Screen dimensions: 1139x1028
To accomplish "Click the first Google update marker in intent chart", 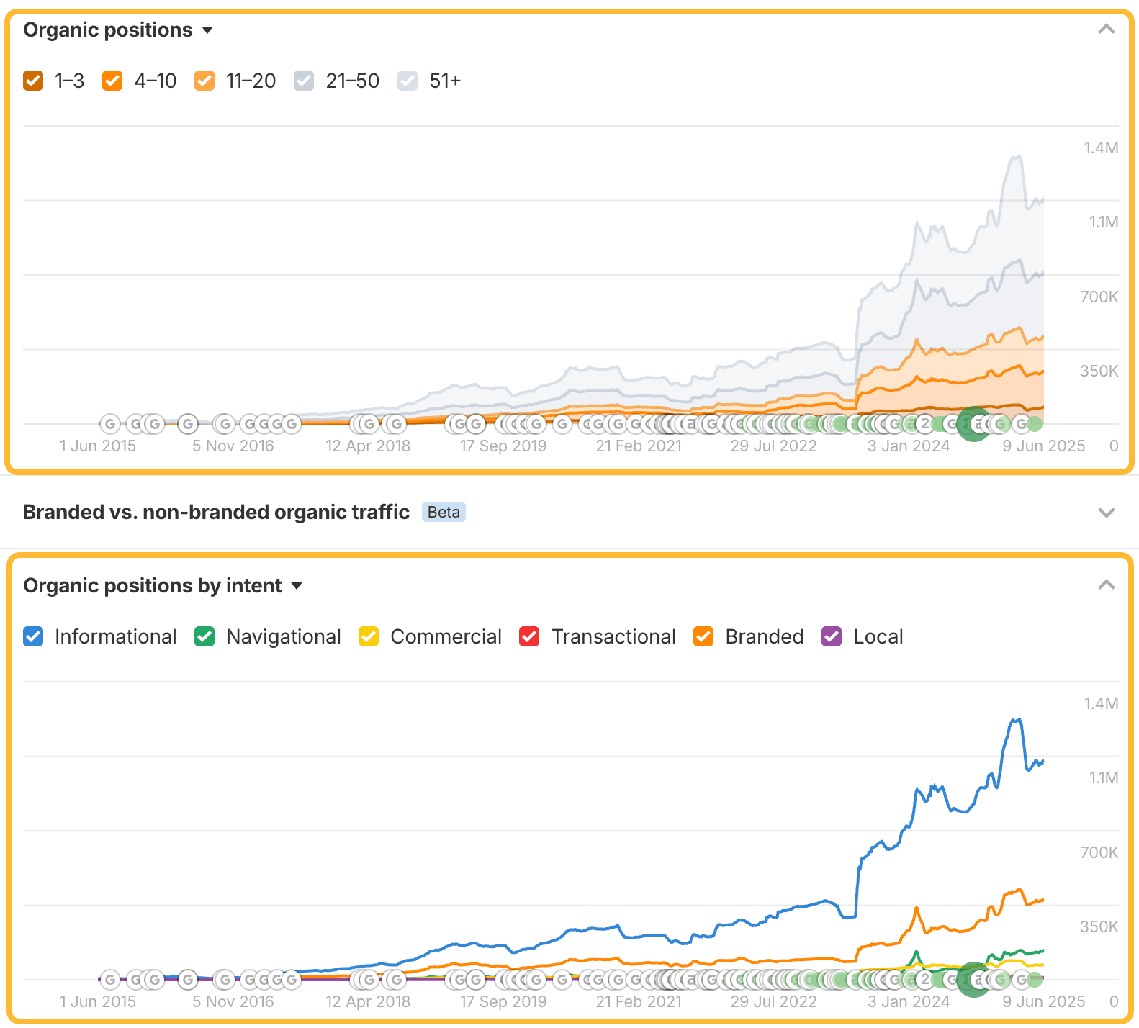I will point(109,980).
